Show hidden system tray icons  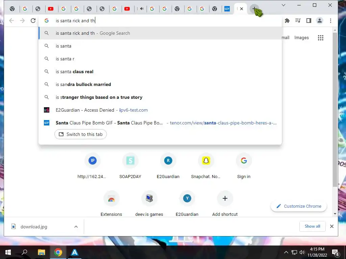click(286, 252)
